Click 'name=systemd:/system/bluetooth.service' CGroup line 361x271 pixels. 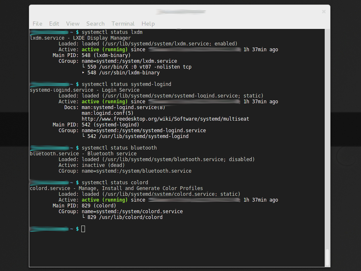[x=125, y=171]
